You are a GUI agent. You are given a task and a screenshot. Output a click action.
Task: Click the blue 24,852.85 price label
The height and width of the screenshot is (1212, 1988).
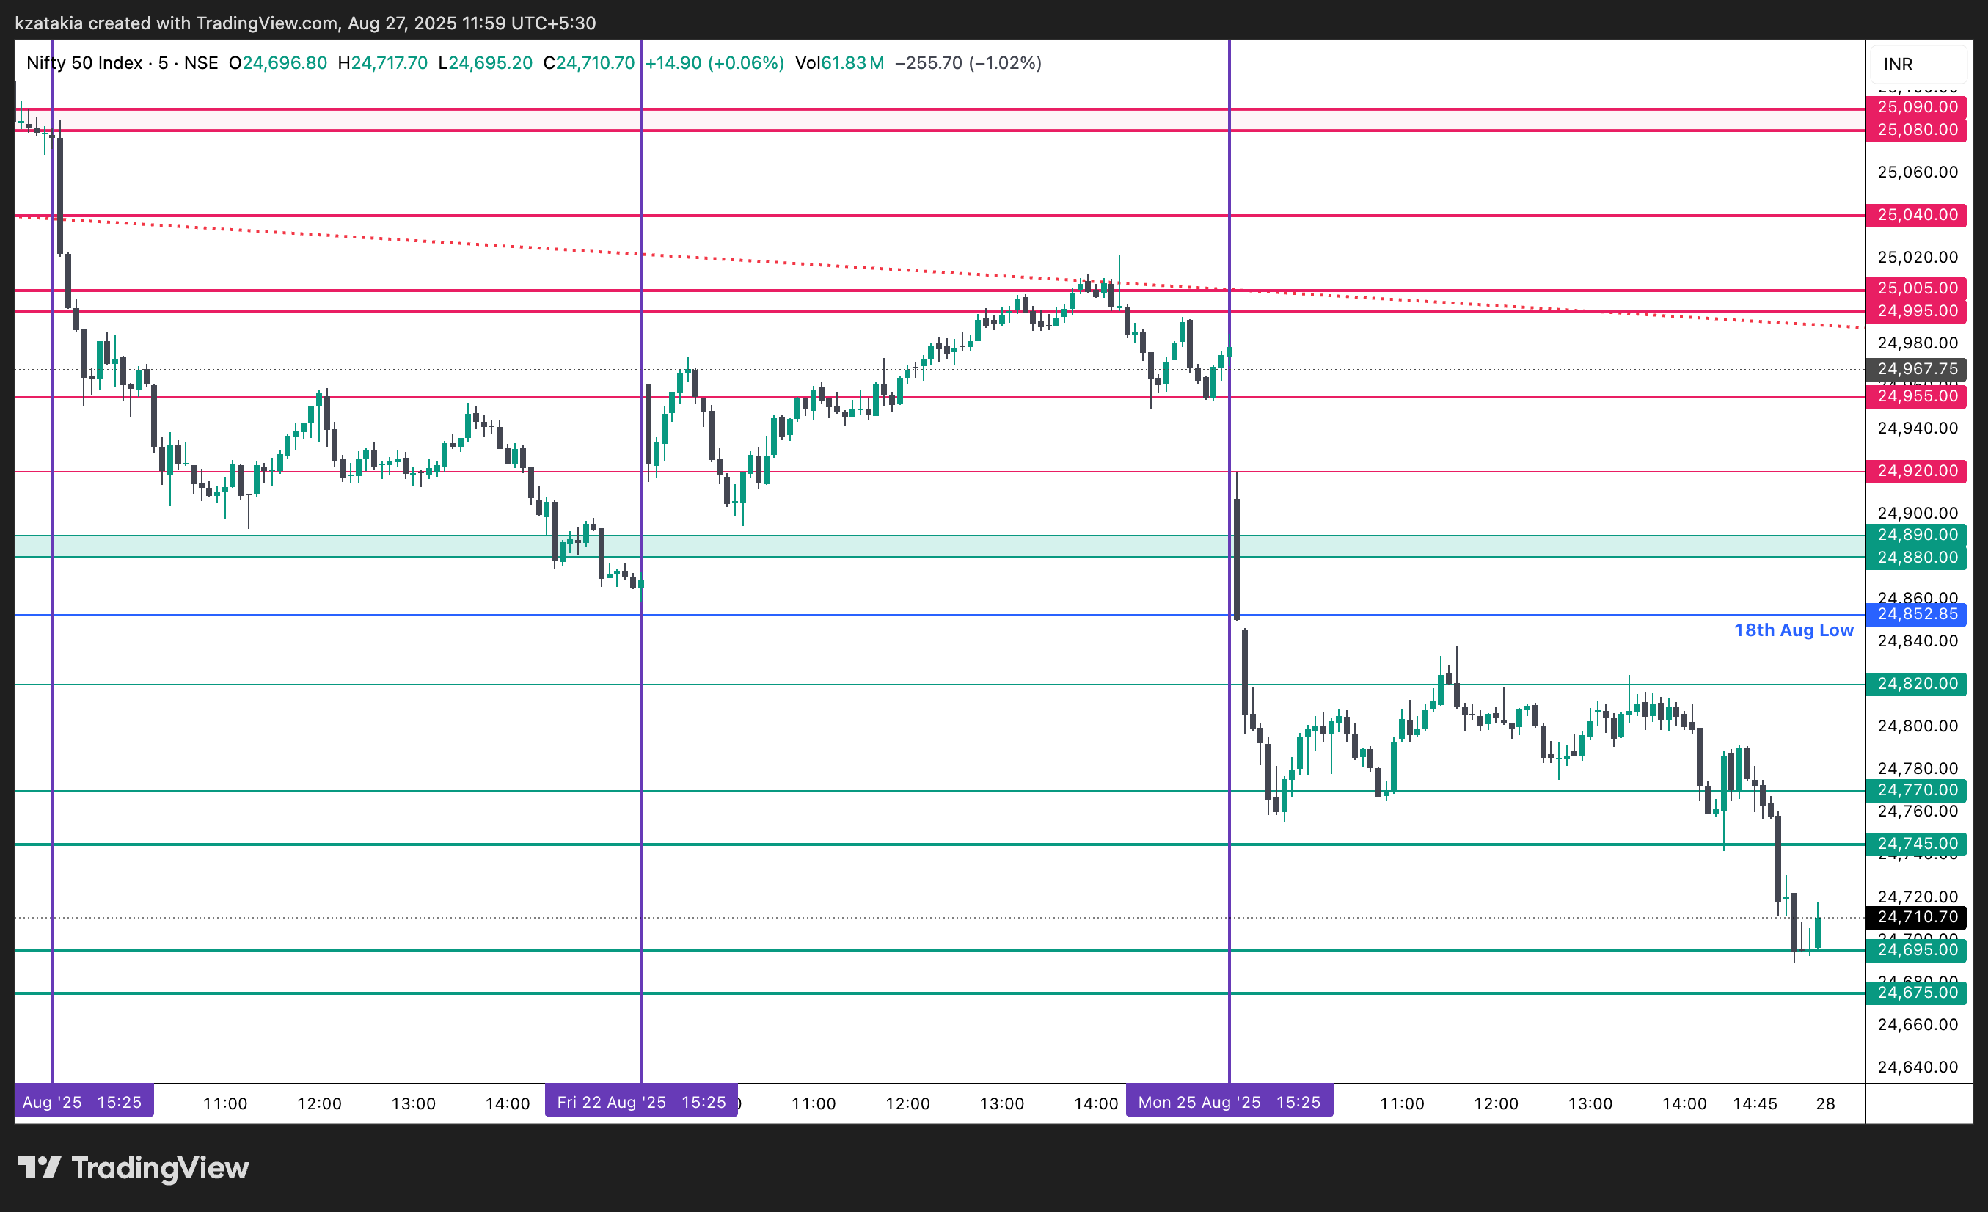[x=1916, y=614]
